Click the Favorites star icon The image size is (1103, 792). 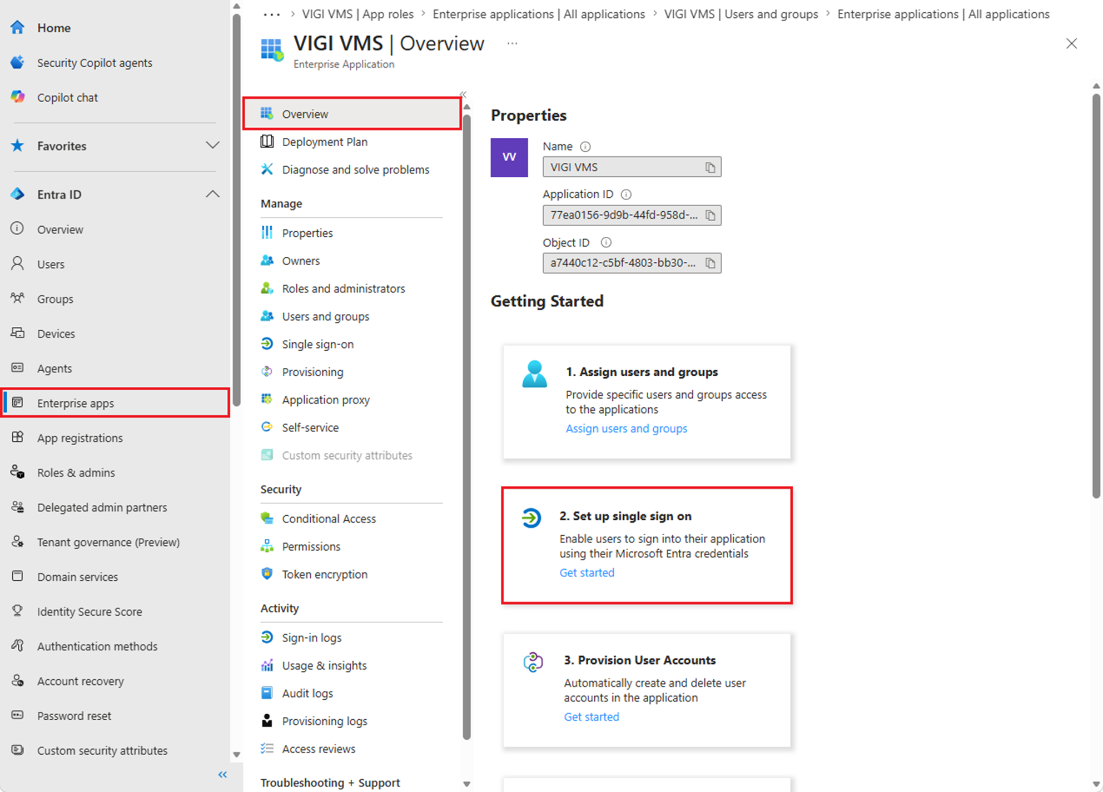[x=18, y=146]
